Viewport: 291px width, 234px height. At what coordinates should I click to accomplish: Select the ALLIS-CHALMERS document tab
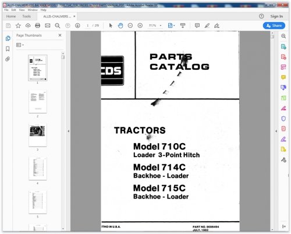57,16
